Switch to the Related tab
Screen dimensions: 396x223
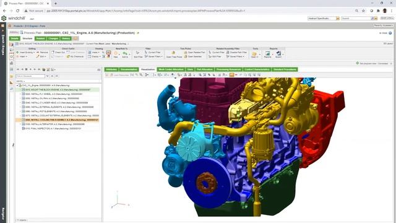click(40, 38)
